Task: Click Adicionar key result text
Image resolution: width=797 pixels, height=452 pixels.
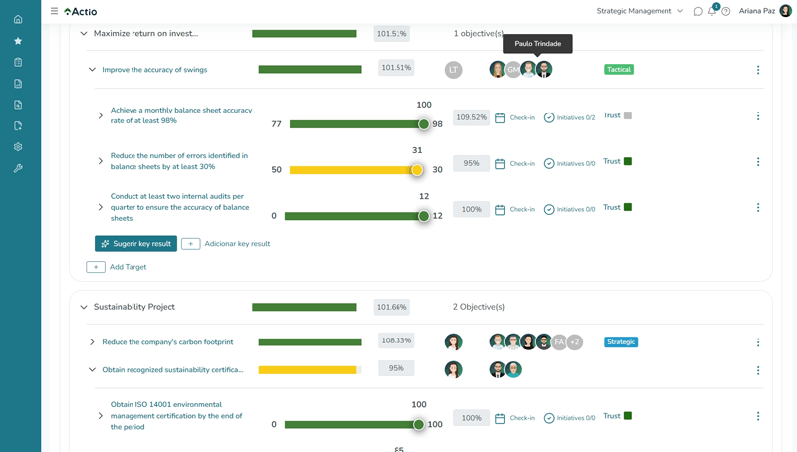Action: click(237, 244)
